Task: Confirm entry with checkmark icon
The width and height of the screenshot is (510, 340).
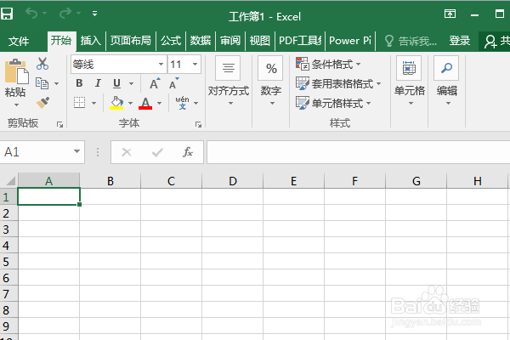Action: [x=157, y=152]
